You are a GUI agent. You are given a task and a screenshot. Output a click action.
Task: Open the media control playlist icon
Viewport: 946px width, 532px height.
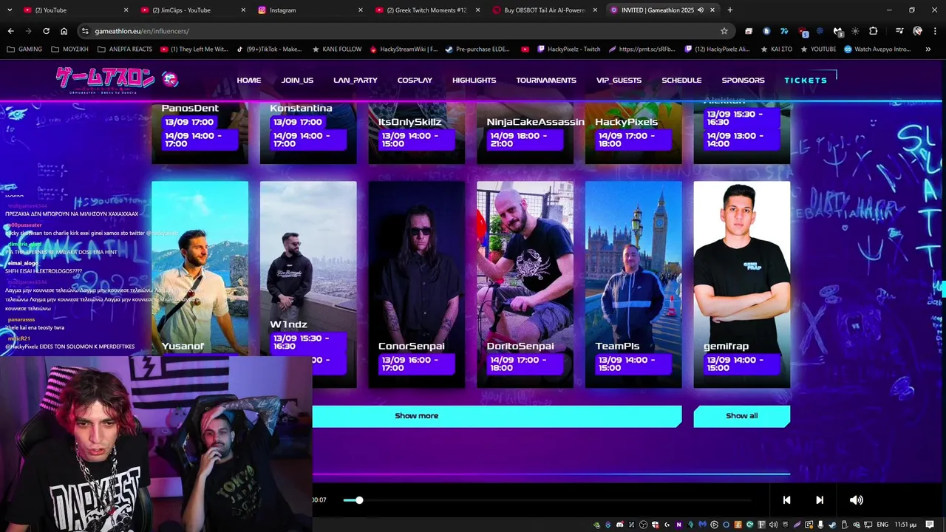coord(899,31)
